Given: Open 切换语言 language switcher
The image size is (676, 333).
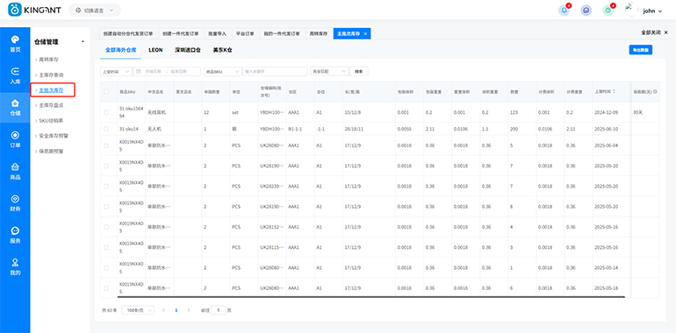Looking at the screenshot, I should (x=95, y=11).
